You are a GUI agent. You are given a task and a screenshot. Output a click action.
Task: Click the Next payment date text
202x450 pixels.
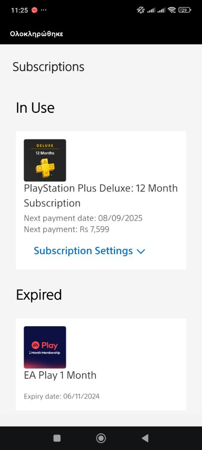(83, 218)
